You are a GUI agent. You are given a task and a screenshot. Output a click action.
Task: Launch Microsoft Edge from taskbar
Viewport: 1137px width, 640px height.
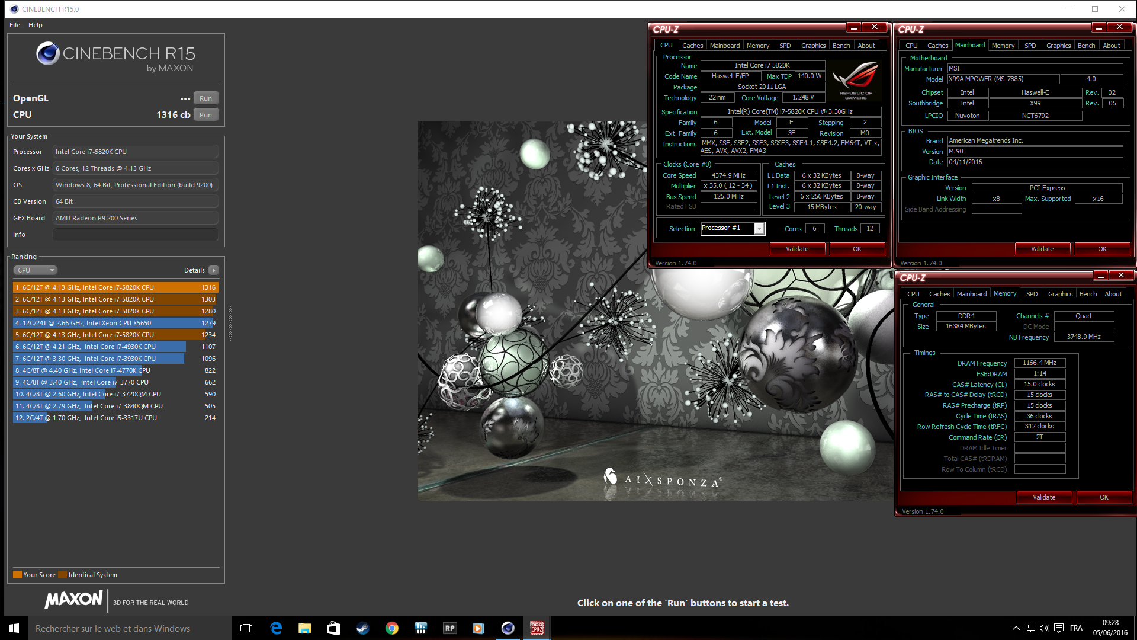click(276, 628)
